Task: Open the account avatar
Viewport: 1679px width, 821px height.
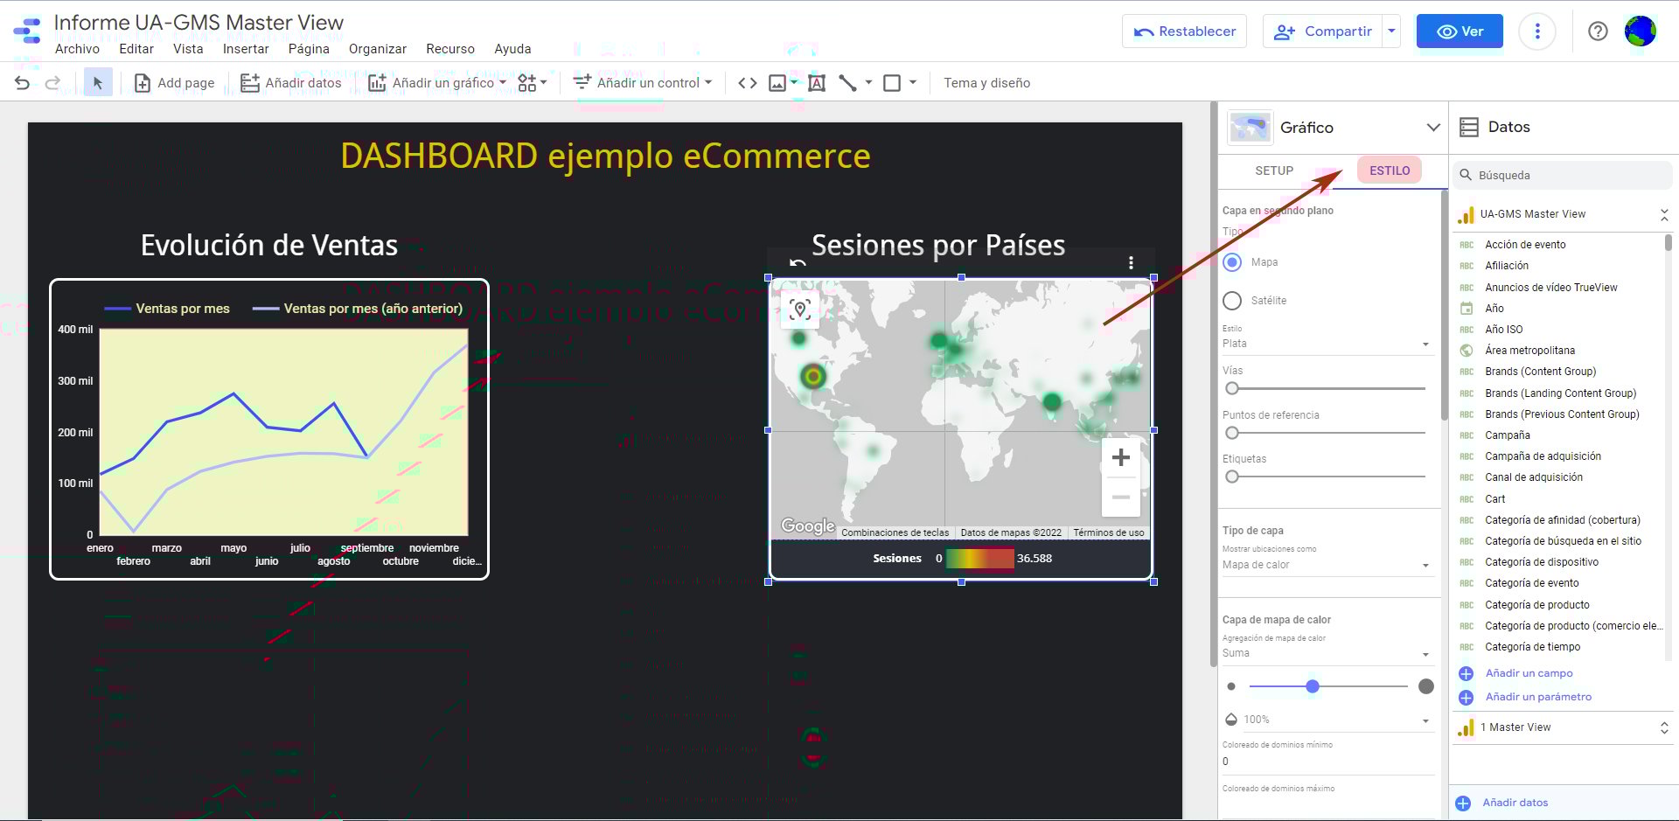Action: [1640, 31]
